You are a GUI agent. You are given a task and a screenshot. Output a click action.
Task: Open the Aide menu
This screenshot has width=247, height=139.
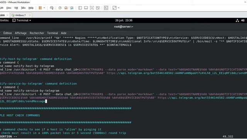64,33
